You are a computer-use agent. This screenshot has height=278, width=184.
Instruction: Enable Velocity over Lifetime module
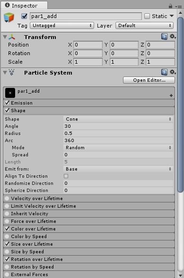[x=7, y=198]
